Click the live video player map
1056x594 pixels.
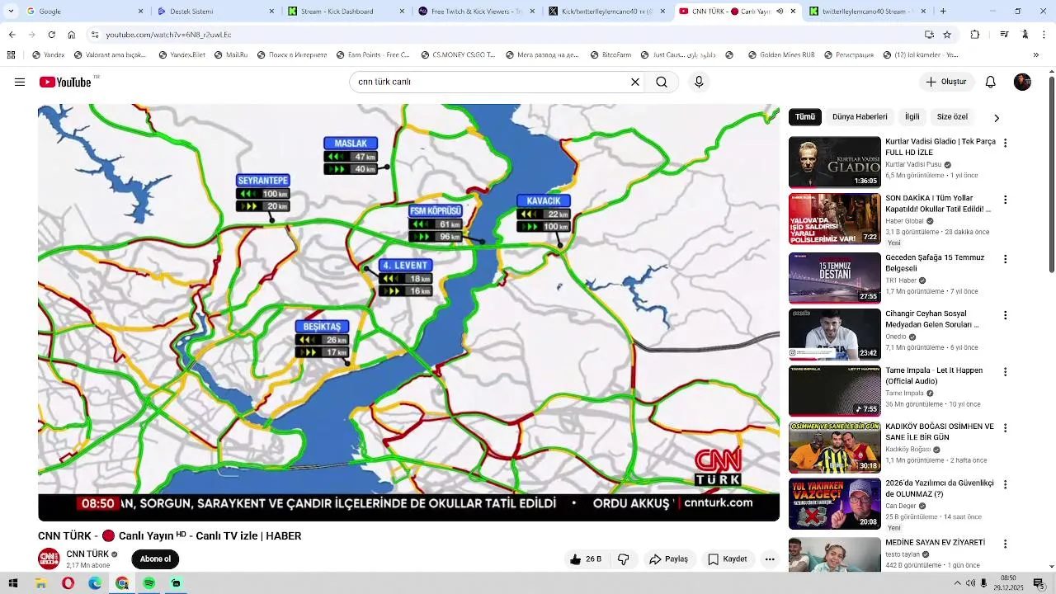point(408,313)
